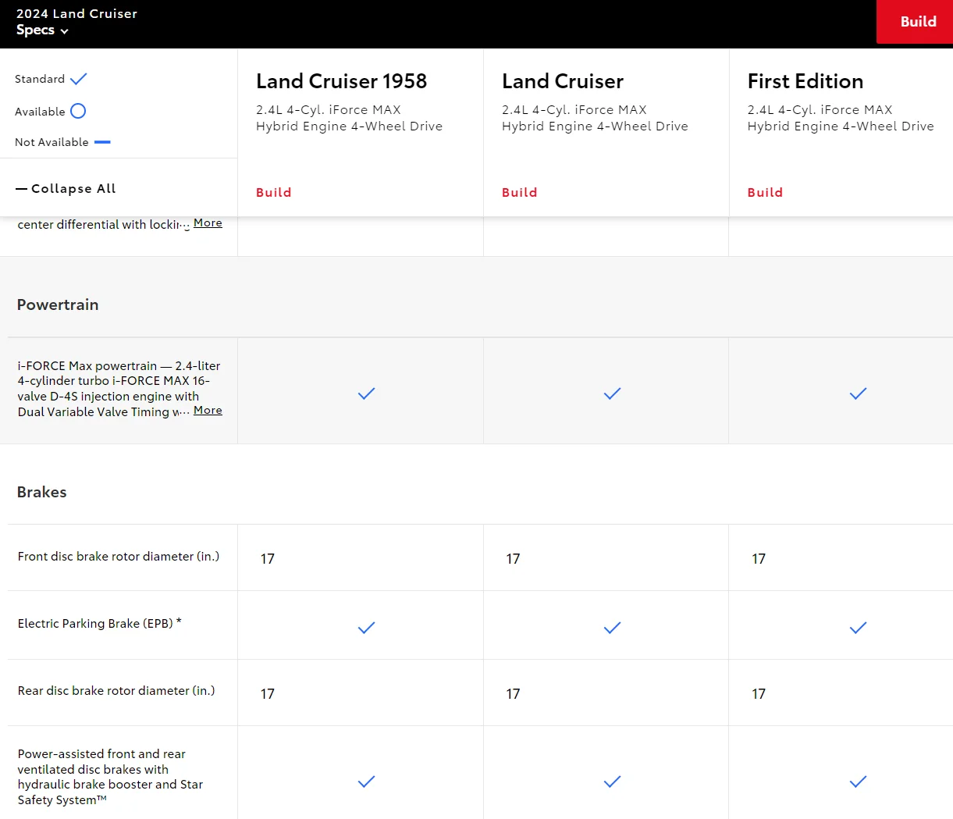
Task: Click Front disc brake rotor diameter label
Action: click(x=119, y=557)
